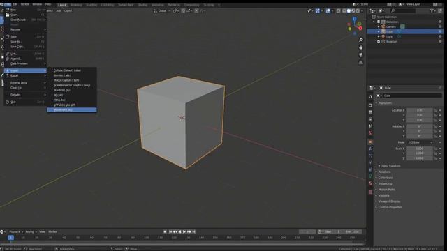447x251 pixels.
Task: Toggle Collection visibility eye icon
Action: 440,22
